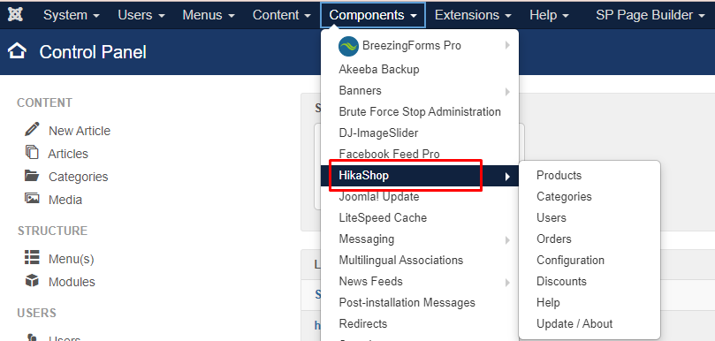715x341 pixels.
Task: Click the BreezingForms Pro logo icon
Action: 348,46
